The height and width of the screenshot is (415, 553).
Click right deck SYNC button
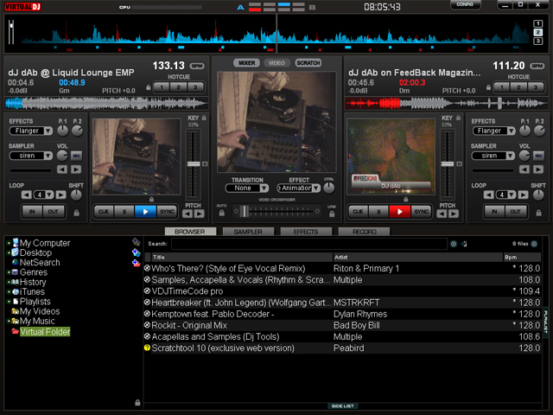[x=421, y=212]
